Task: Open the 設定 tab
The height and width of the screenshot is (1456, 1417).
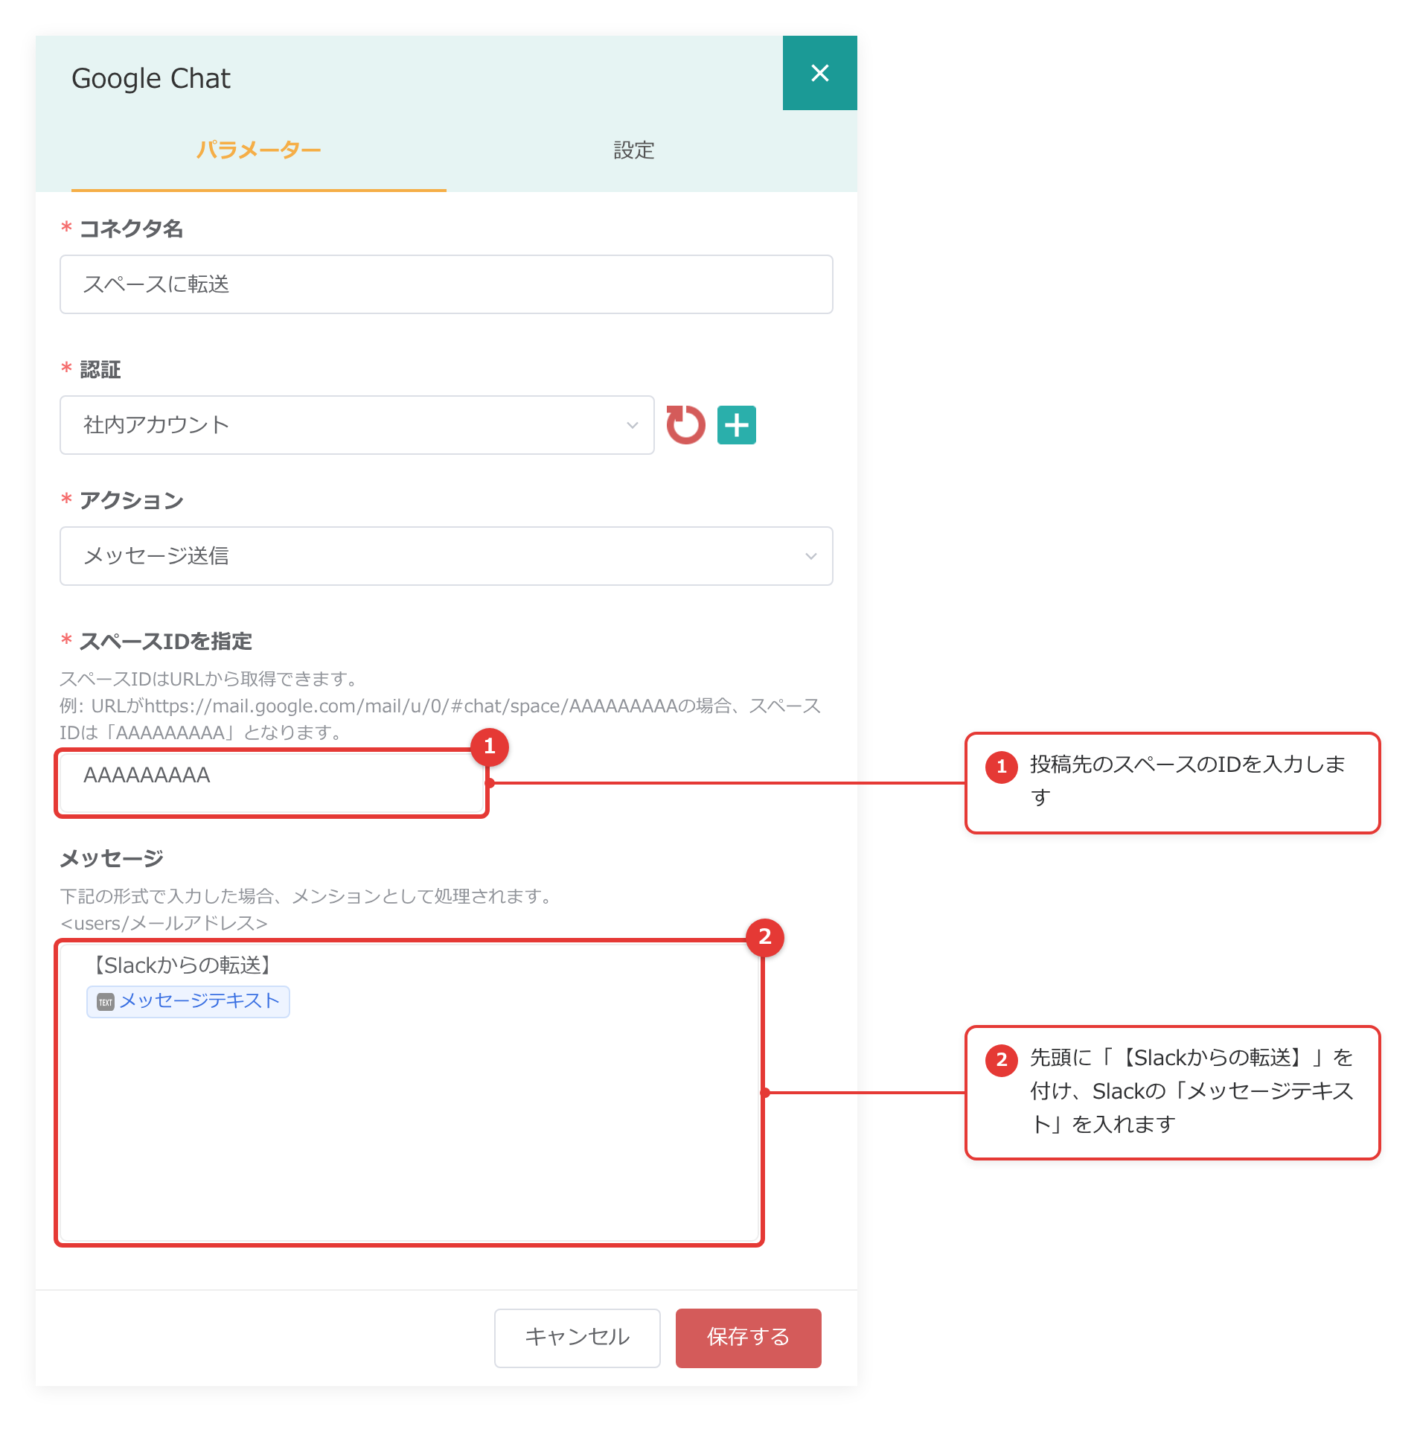Action: [634, 150]
